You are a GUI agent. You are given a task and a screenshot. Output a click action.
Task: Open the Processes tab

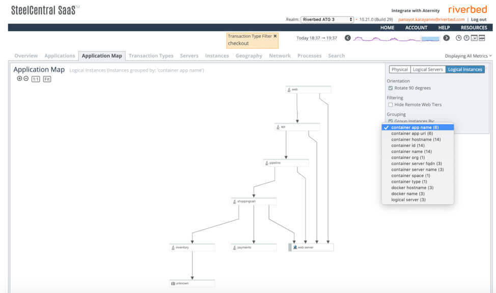click(x=310, y=56)
